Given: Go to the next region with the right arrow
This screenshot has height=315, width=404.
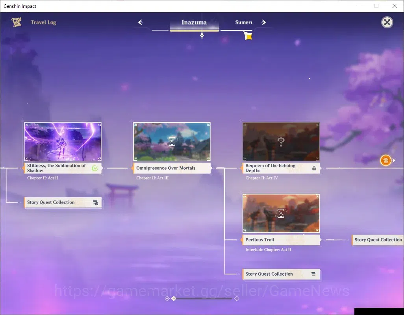Looking at the screenshot, I should coord(263,22).
